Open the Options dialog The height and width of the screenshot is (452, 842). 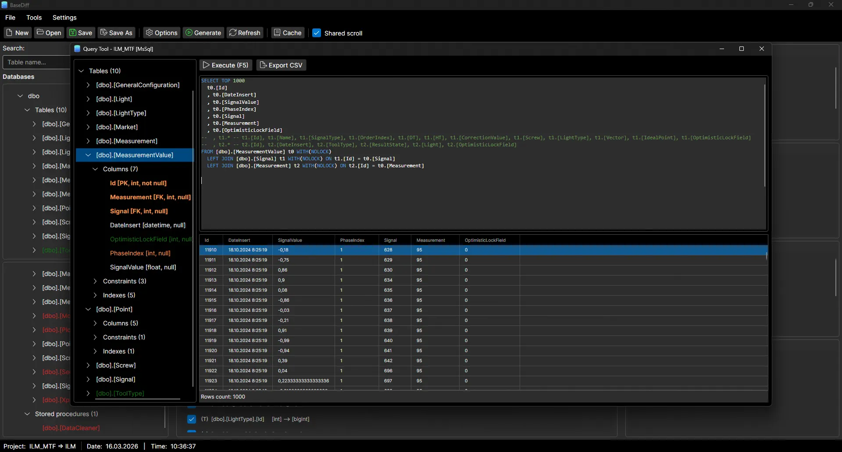[161, 32]
